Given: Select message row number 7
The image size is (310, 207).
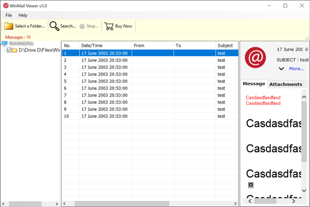Looking at the screenshot, I should pyautogui.click(x=150, y=95).
